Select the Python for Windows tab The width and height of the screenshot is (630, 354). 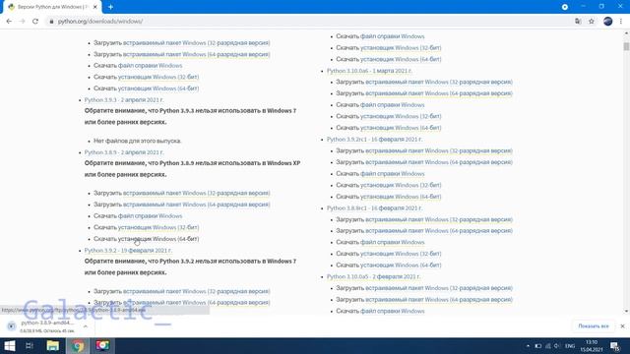click(x=51, y=7)
